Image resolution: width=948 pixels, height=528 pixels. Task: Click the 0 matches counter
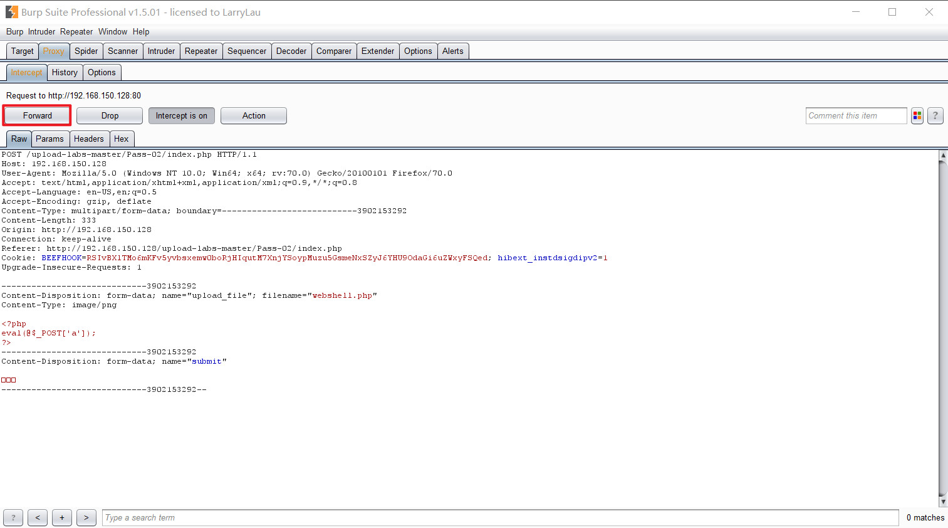coord(925,517)
